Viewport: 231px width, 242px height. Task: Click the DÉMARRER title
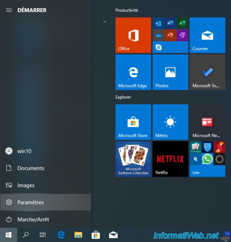click(32, 10)
